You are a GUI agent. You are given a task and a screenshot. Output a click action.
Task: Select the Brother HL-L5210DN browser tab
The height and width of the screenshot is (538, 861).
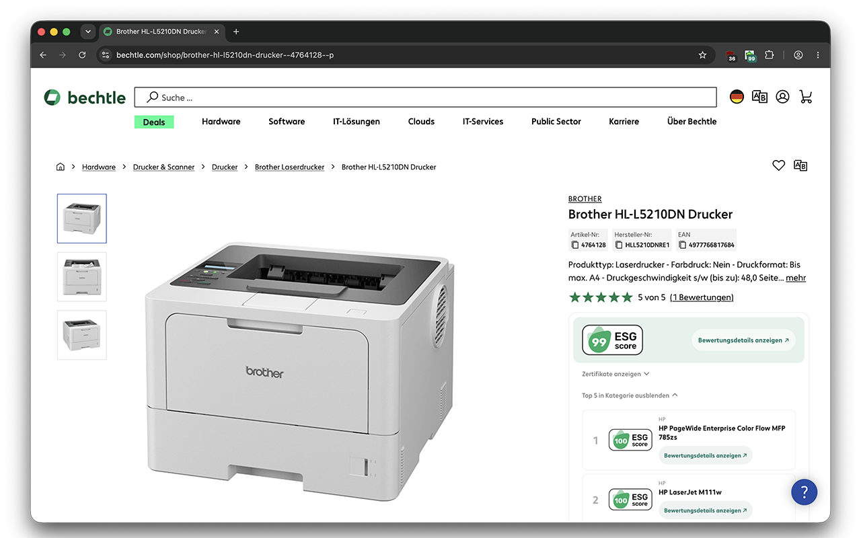tap(161, 32)
